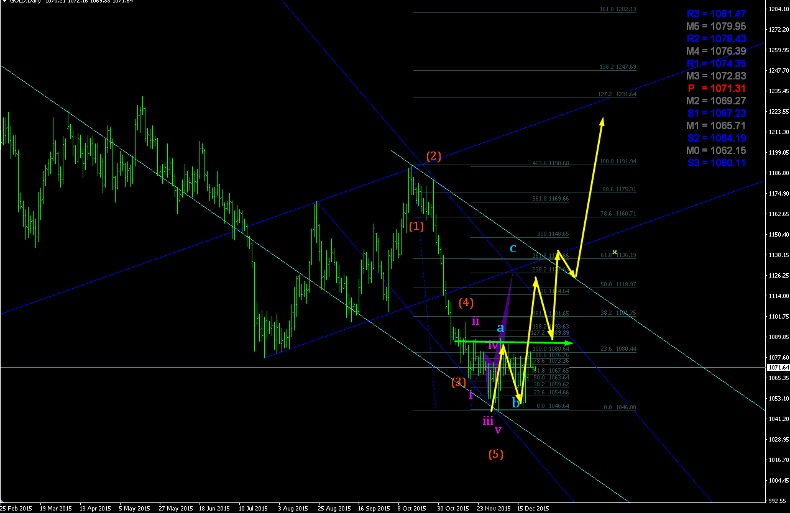
Task: Click the magenta iii sub-wave label
Action: click(x=488, y=420)
